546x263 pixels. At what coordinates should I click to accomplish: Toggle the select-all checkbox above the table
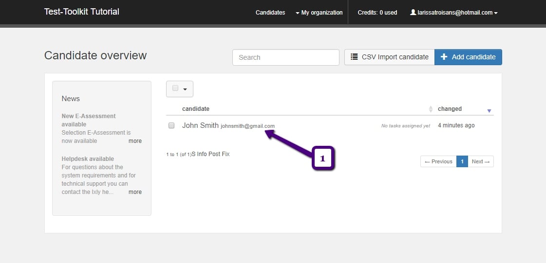[x=175, y=88]
